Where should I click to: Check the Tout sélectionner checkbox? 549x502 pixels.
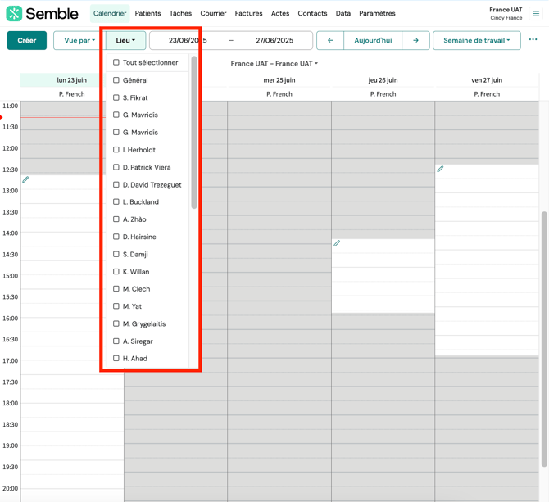coord(116,62)
